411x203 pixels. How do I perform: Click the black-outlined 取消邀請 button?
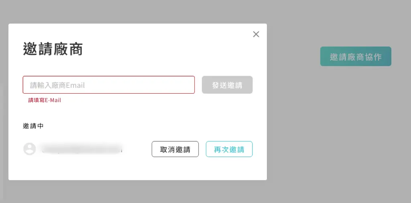pos(175,149)
